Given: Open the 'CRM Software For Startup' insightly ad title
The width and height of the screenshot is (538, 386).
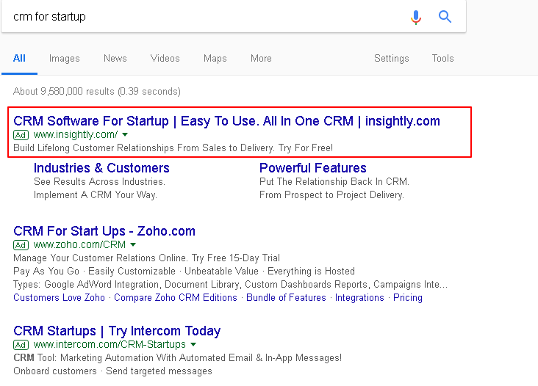Looking at the screenshot, I should coord(226,121).
